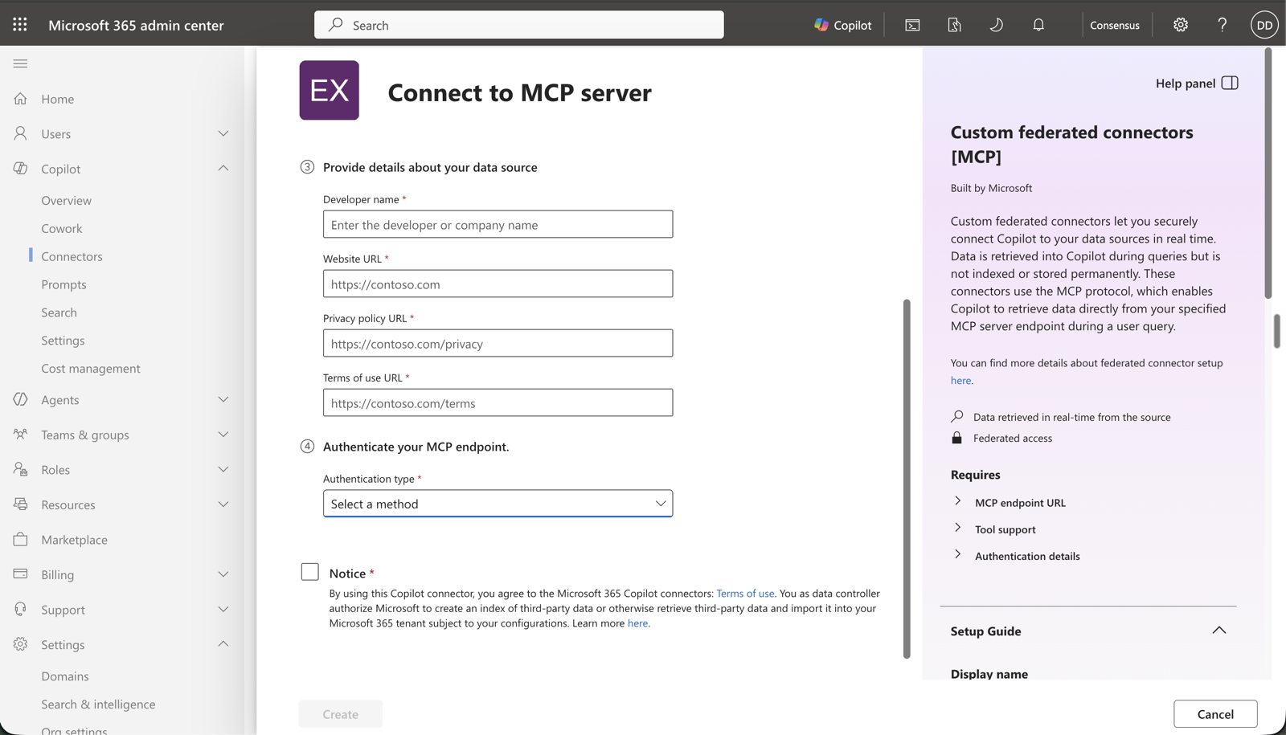Click the Agents sidebar icon
1286x735 pixels.
click(x=20, y=399)
